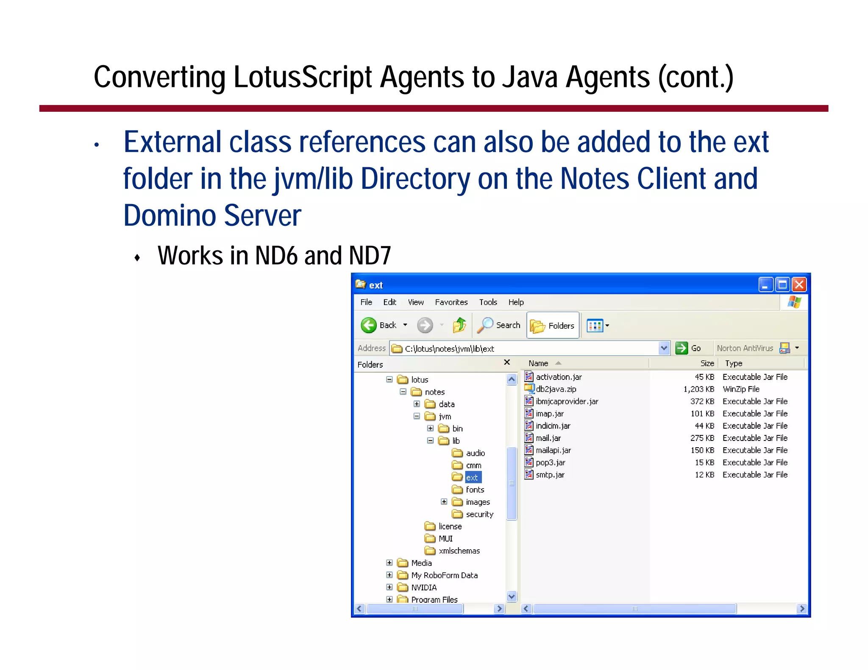This screenshot has height=670, width=868.
Task: Click the Norton AntiVirus toolbar icon
Action: pyautogui.click(x=785, y=348)
